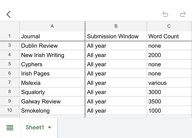Tap the back arrow icon
Viewport: 192px width, 138px height.
point(9,14)
